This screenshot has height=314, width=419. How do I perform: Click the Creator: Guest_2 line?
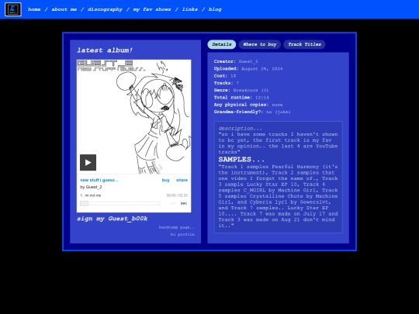236,61
